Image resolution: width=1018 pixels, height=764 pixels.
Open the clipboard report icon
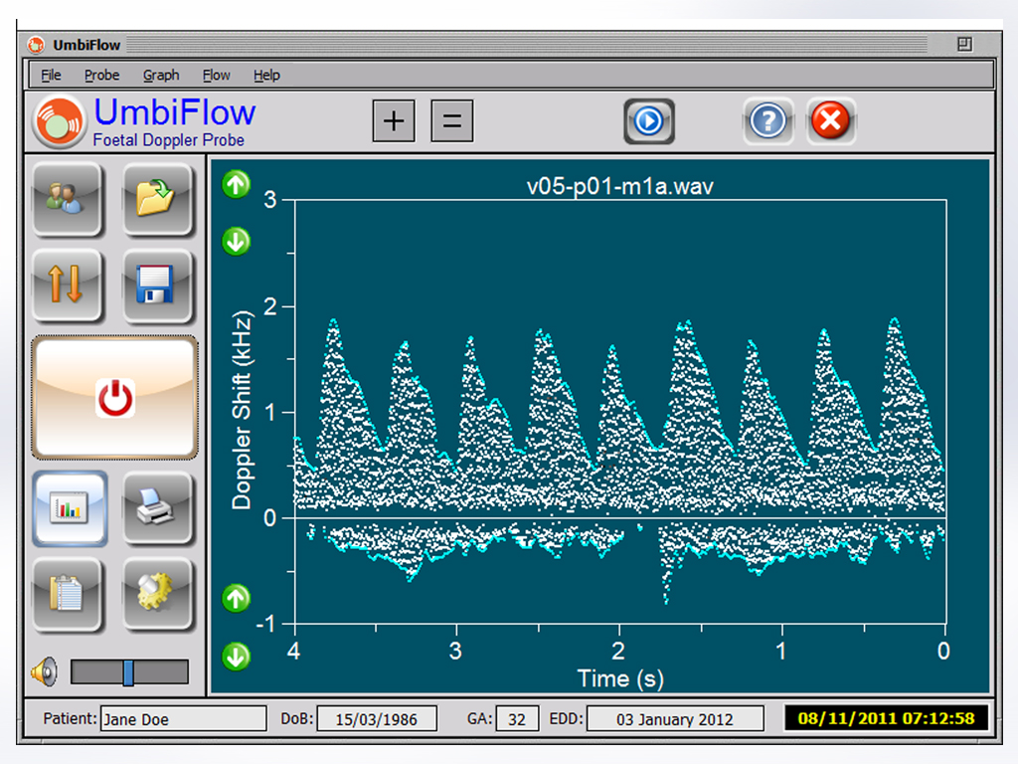tap(67, 595)
